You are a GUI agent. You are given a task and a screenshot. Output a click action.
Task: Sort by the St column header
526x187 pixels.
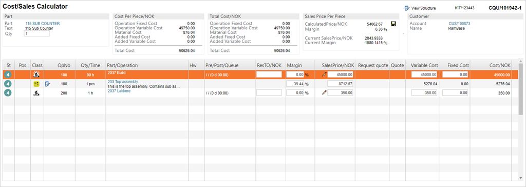pyautogui.click(x=9, y=65)
